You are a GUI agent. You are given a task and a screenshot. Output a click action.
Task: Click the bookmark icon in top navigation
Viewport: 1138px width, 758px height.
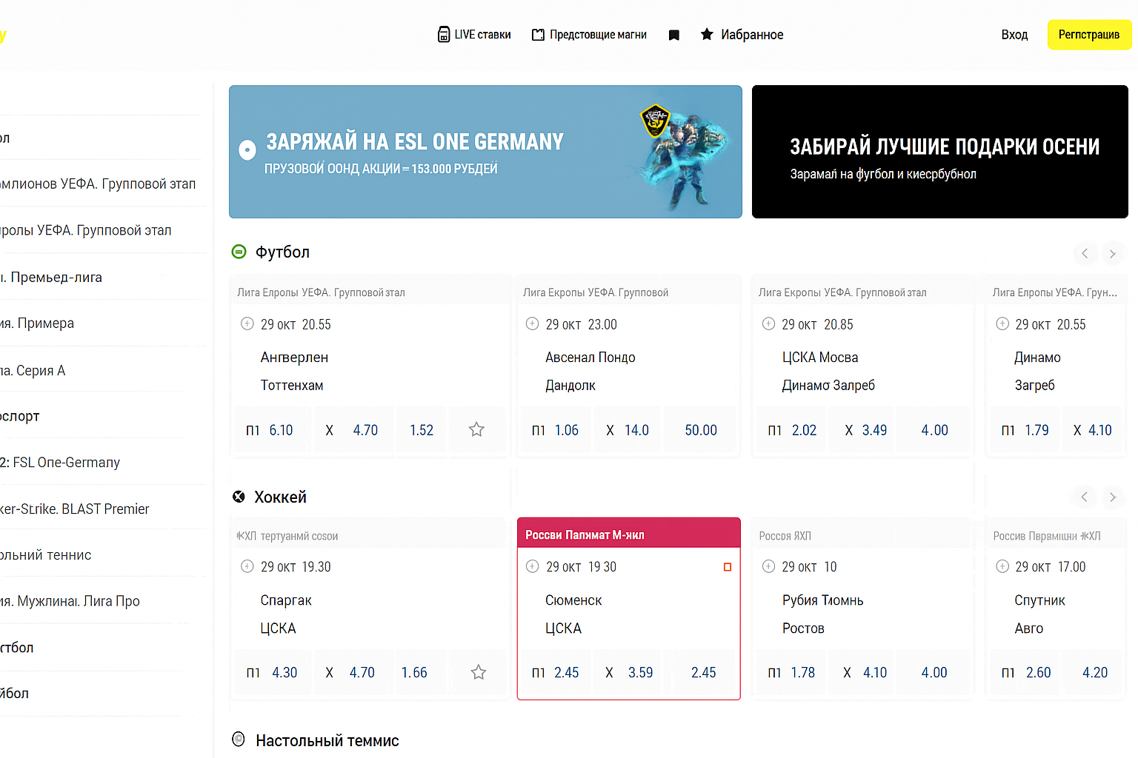[x=673, y=35]
